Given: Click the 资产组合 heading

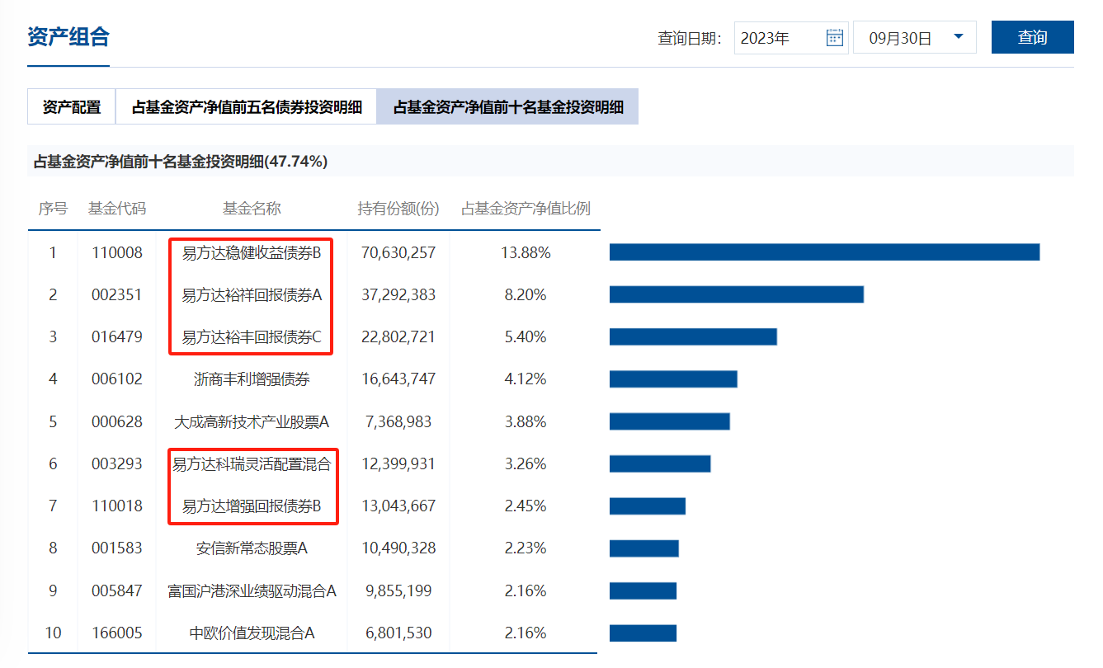Looking at the screenshot, I should [68, 37].
